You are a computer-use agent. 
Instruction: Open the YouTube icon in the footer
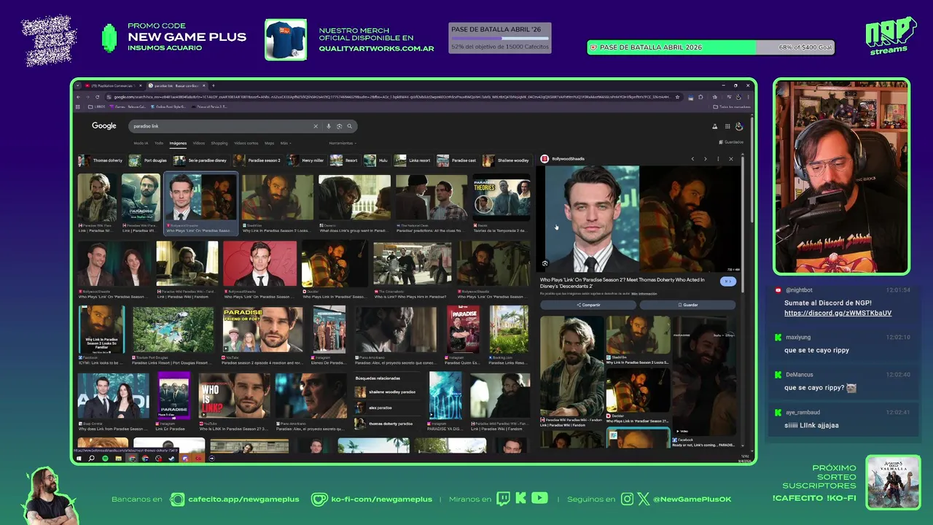coord(539,499)
